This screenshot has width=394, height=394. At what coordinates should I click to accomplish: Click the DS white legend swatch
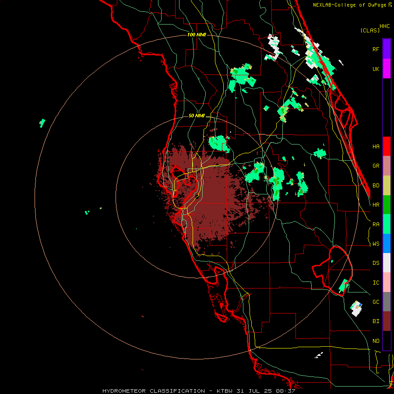387,263
